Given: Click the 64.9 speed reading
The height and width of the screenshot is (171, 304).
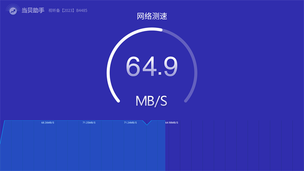Looking at the screenshot, I should tap(152, 66).
